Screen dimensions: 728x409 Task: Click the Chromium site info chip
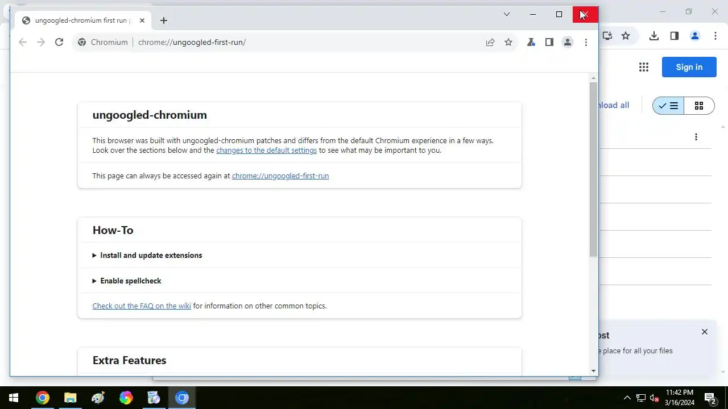tap(103, 42)
